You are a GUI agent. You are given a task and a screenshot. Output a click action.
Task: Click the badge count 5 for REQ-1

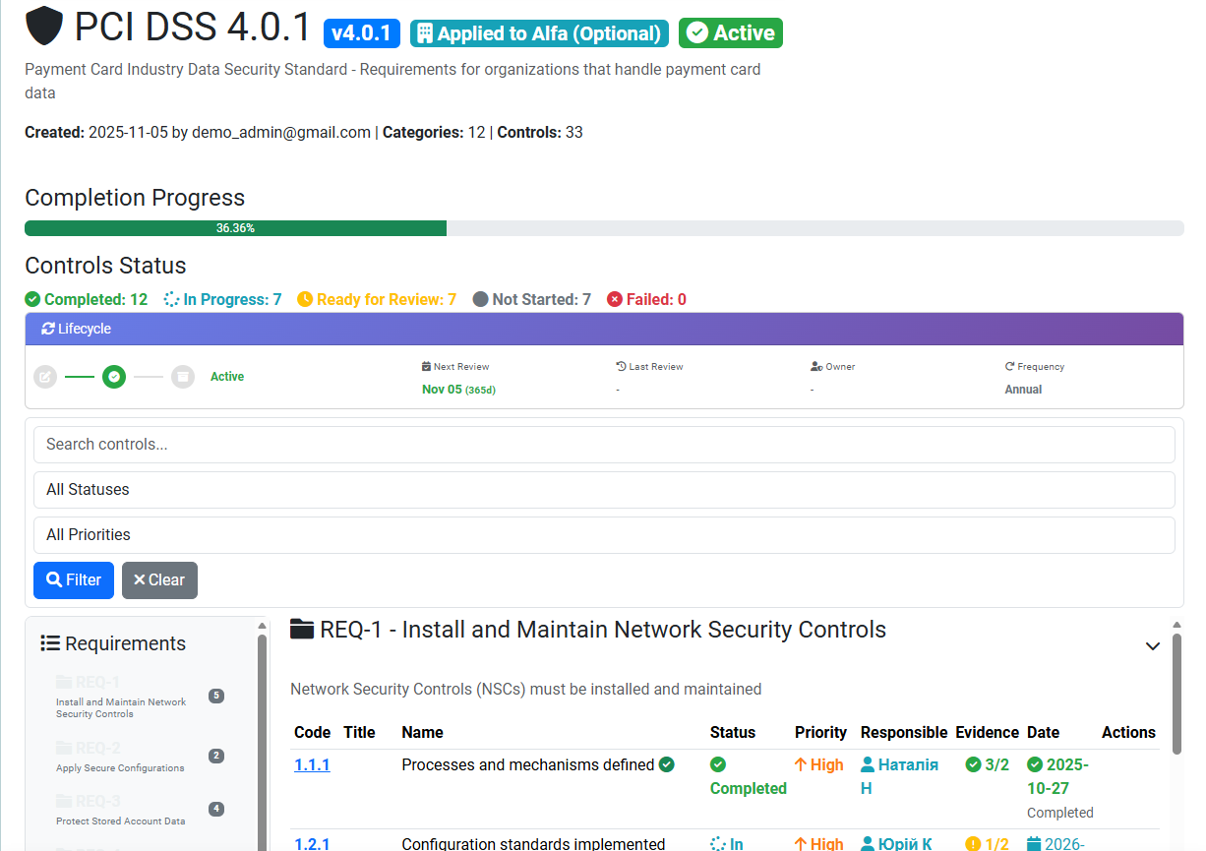[216, 696]
